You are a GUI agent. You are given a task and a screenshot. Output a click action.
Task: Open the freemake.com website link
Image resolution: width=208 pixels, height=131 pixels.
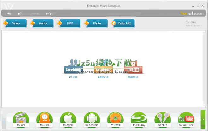pyautogui.click(x=192, y=13)
